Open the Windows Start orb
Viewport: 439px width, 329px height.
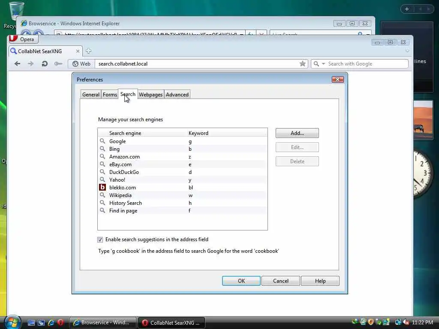click(x=12, y=322)
